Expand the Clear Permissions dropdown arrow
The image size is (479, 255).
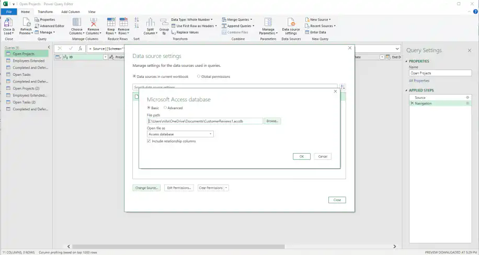tap(226, 188)
